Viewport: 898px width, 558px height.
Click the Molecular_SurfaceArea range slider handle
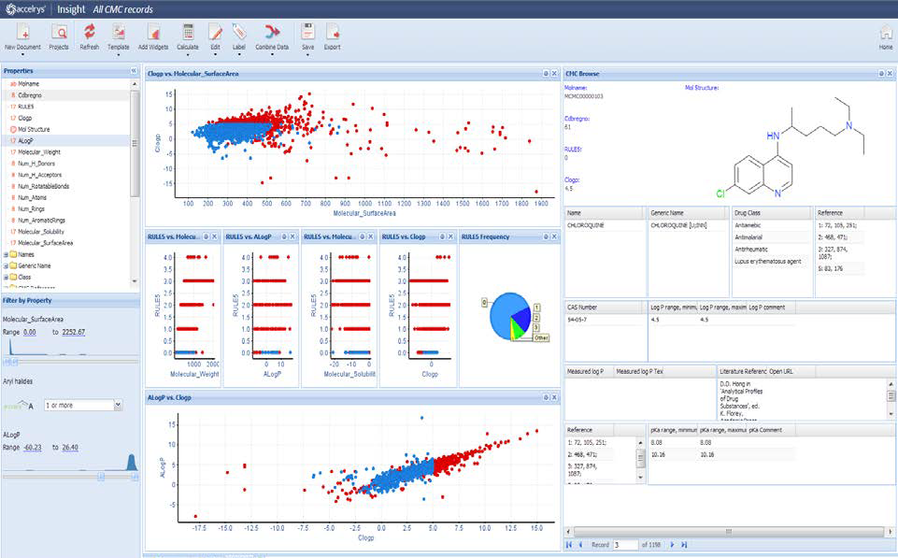tap(11, 362)
